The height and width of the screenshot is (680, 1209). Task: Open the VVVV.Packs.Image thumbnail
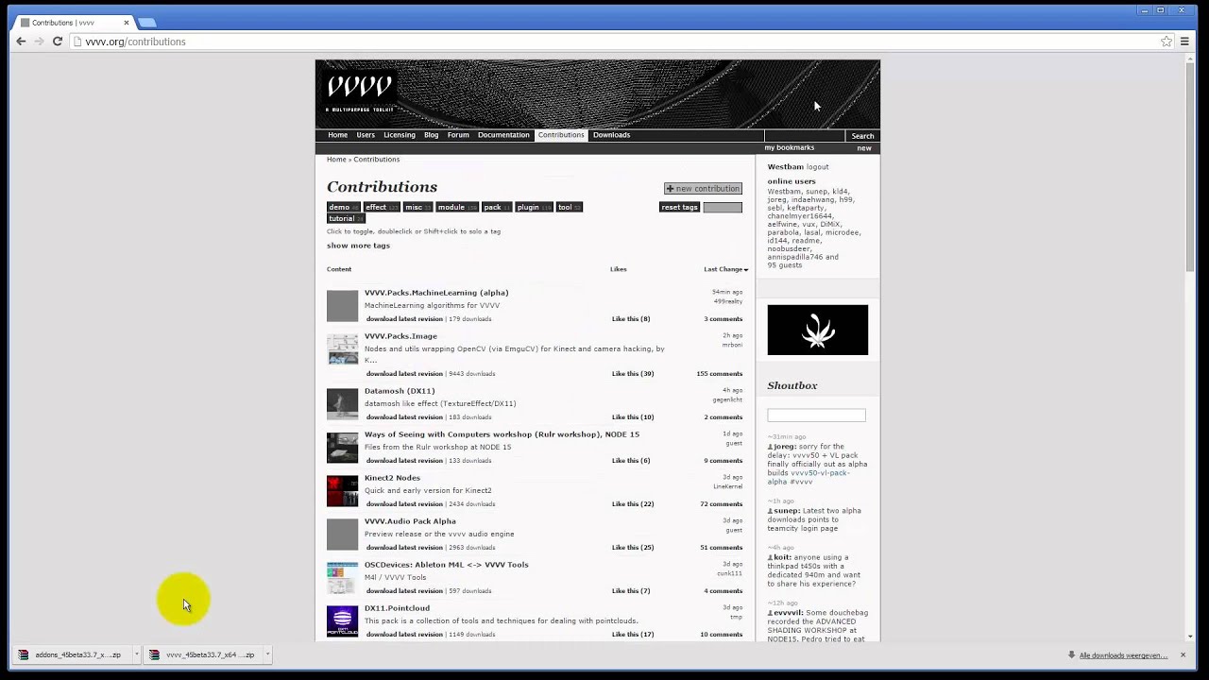click(343, 349)
